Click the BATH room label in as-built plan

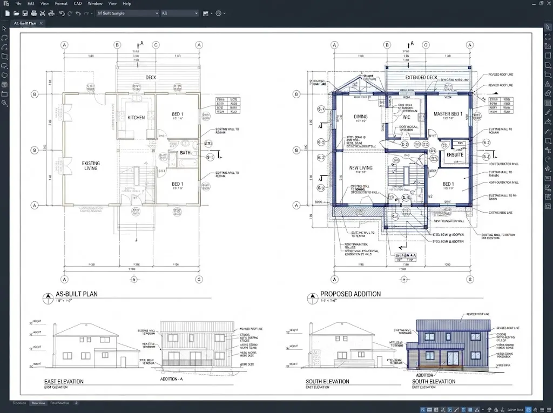pos(185,153)
